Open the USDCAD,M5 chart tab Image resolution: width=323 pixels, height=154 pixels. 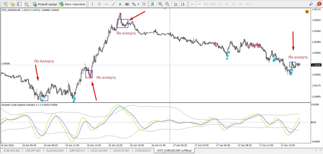point(99,151)
